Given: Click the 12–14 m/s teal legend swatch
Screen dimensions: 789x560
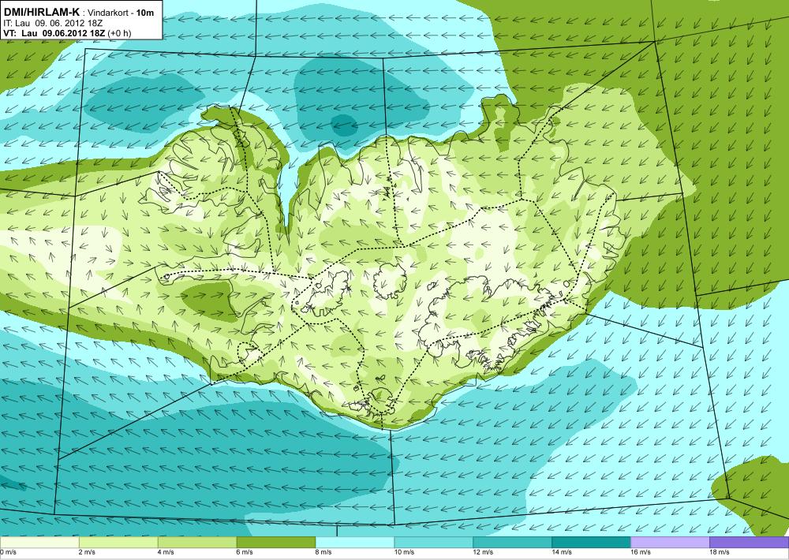Looking at the screenshot, I should (512, 543).
